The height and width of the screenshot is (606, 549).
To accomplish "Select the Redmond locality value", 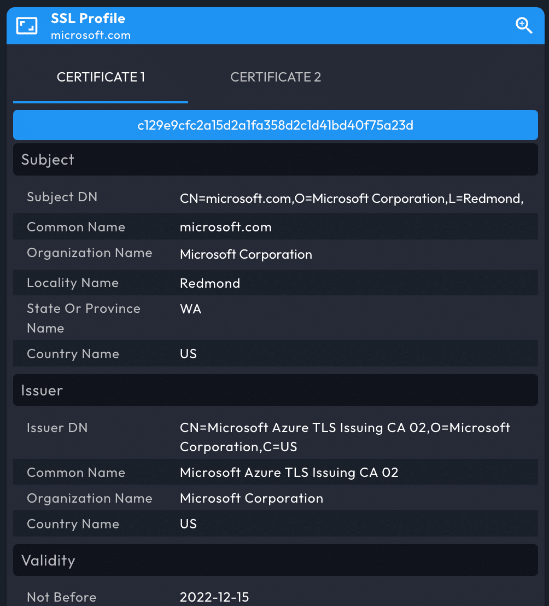I will 210,283.
